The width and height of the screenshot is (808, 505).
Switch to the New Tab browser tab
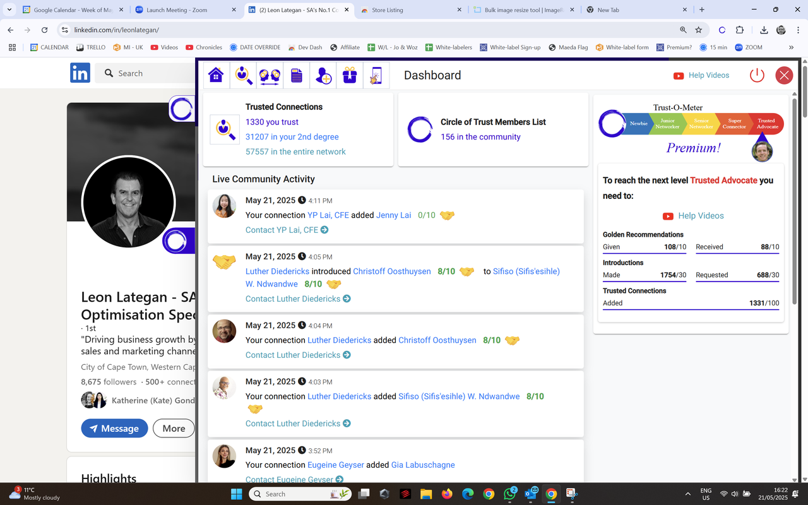pyautogui.click(x=636, y=10)
